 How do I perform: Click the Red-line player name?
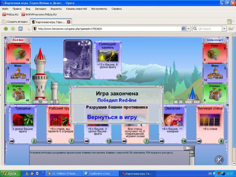[x=18, y=40]
